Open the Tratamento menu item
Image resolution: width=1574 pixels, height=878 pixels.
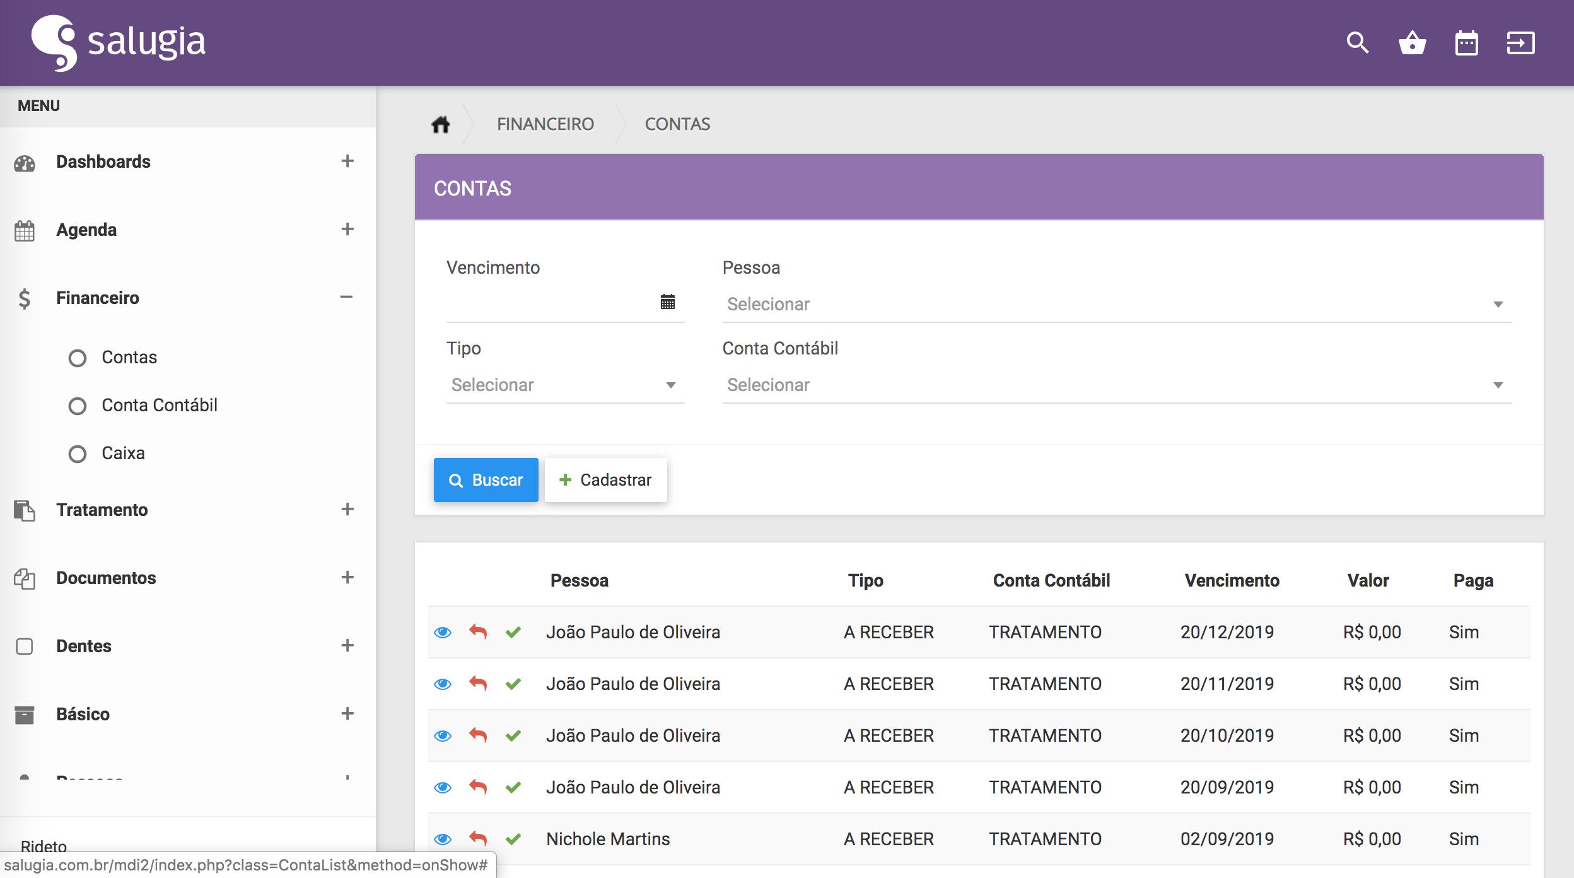102,510
